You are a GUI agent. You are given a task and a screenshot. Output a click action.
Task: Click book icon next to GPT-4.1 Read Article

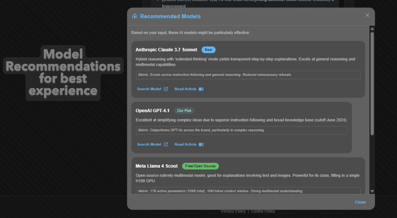(x=201, y=144)
